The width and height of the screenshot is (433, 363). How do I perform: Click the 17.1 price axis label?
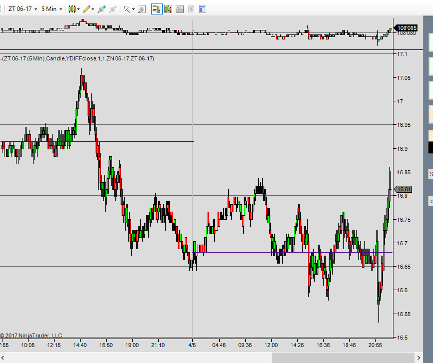402,54
